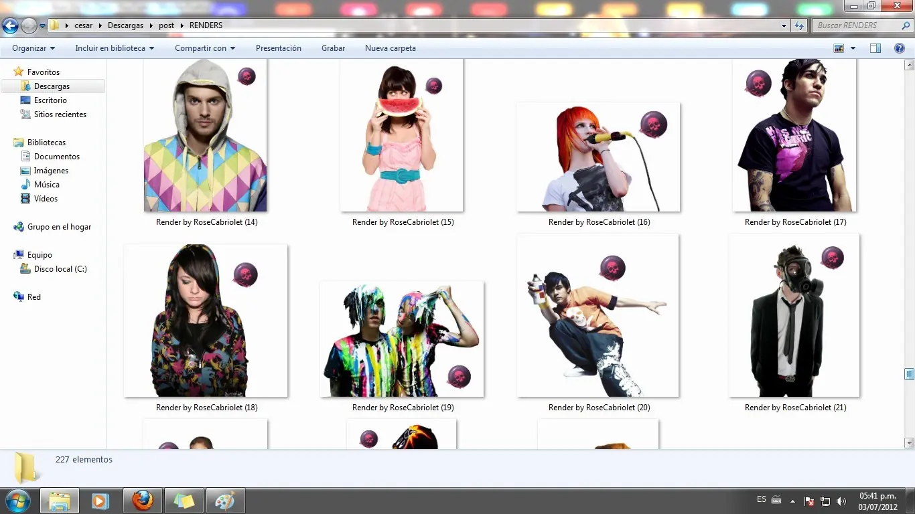Open the view options dropdown arrow

(x=853, y=48)
